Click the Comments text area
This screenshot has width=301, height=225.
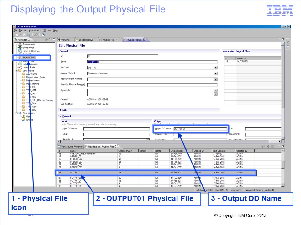[x=151, y=92]
